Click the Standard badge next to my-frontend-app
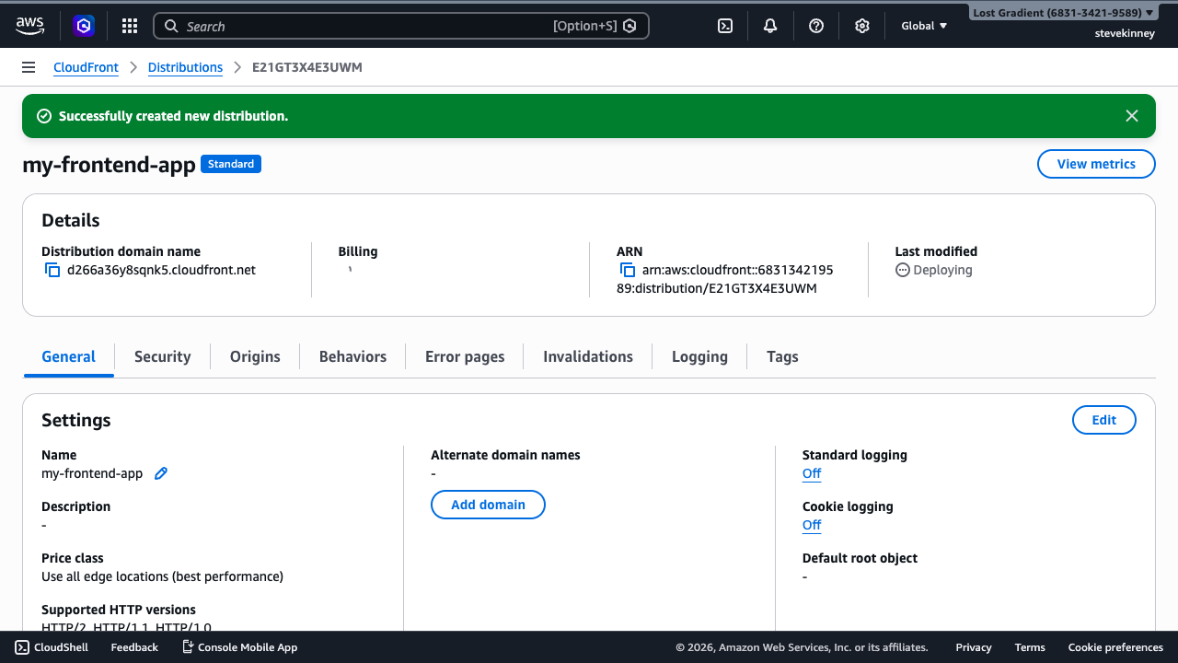 [231, 164]
